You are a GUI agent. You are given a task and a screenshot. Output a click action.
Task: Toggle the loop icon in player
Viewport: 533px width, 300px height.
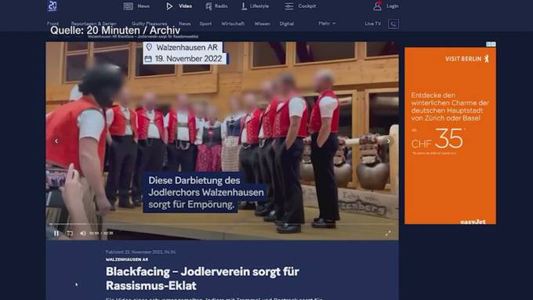pyautogui.click(x=70, y=233)
